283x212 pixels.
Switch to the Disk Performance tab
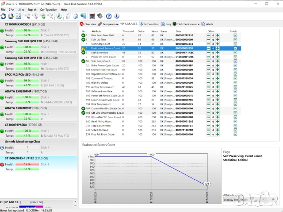click(186, 24)
